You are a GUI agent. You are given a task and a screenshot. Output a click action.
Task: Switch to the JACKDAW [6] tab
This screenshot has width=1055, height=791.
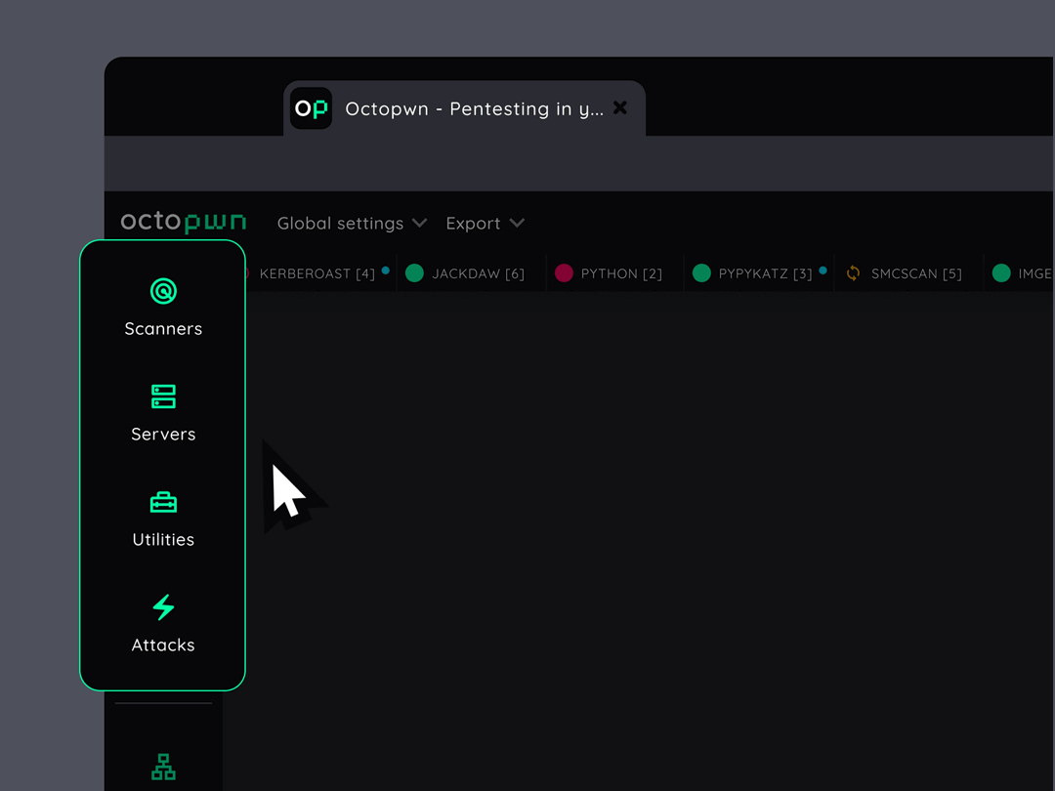[471, 273]
